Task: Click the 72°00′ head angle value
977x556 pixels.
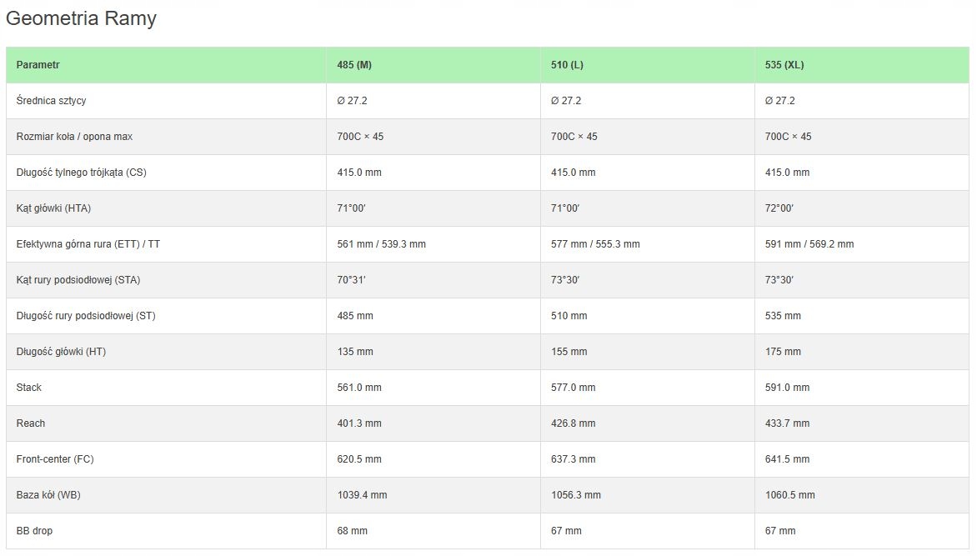Action: pyautogui.click(x=779, y=208)
